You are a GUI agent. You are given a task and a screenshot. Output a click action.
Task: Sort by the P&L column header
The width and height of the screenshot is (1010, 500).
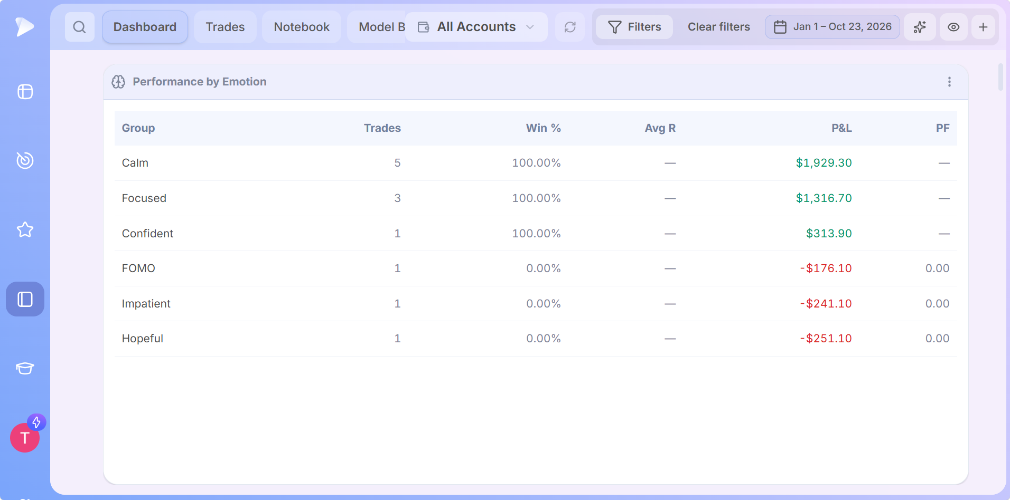click(841, 128)
